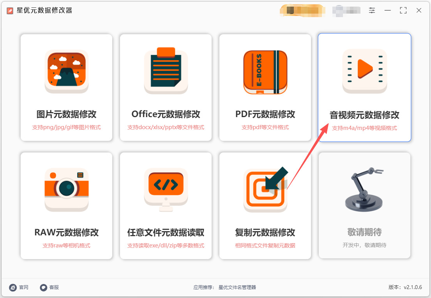Click the 星优元数据修改器 window title

44,11
